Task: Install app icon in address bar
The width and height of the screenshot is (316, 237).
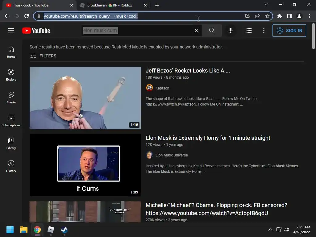Action: [247, 16]
